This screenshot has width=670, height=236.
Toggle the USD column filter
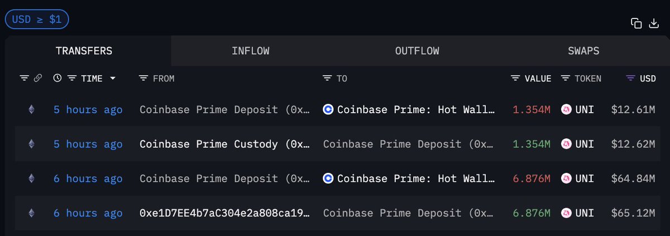pyautogui.click(x=631, y=79)
